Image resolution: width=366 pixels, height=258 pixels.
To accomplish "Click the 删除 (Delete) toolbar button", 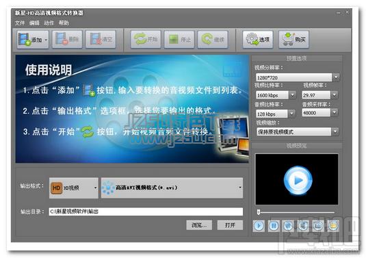I will [x=67, y=40].
